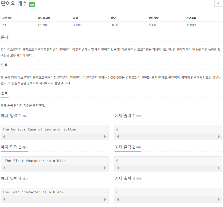The height and width of the screenshot is (207, 223).
Task: Click the star favorite icon at top right
Action: click(218, 4)
